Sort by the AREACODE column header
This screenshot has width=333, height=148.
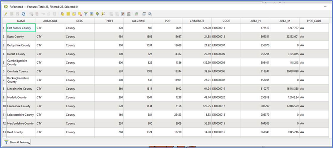(50, 21)
